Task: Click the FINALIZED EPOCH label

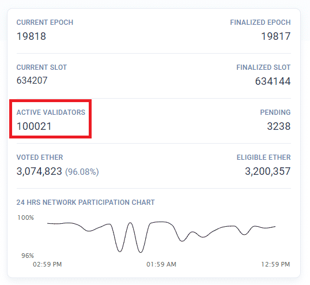Action: click(260, 22)
